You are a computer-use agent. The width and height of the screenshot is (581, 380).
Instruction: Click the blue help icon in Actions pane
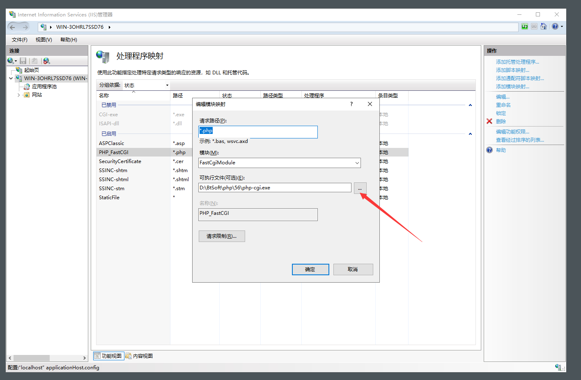point(489,150)
